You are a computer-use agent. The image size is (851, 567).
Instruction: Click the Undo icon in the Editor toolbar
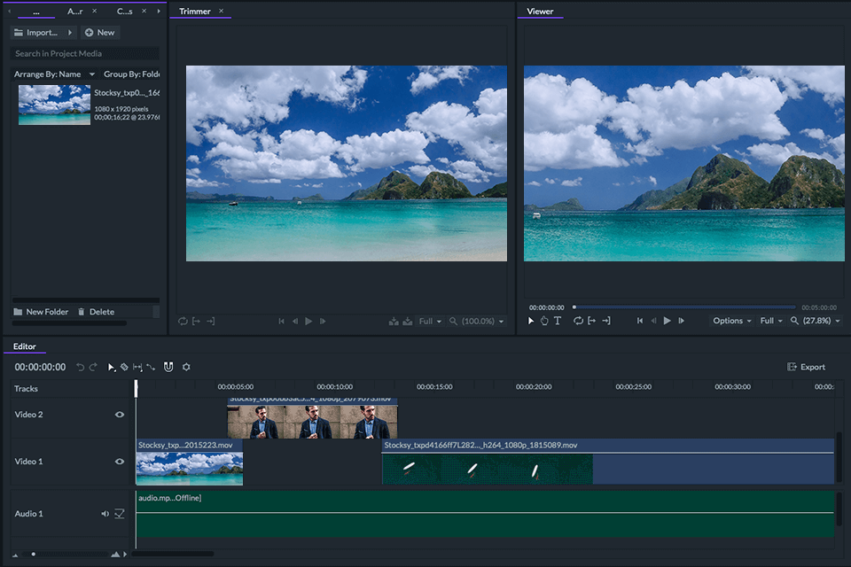(82, 367)
